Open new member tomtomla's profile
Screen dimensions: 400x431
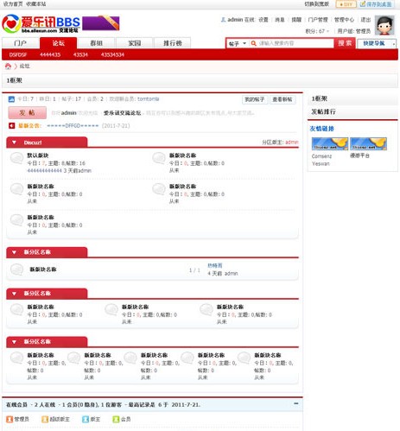pyautogui.click(x=148, y=99)
